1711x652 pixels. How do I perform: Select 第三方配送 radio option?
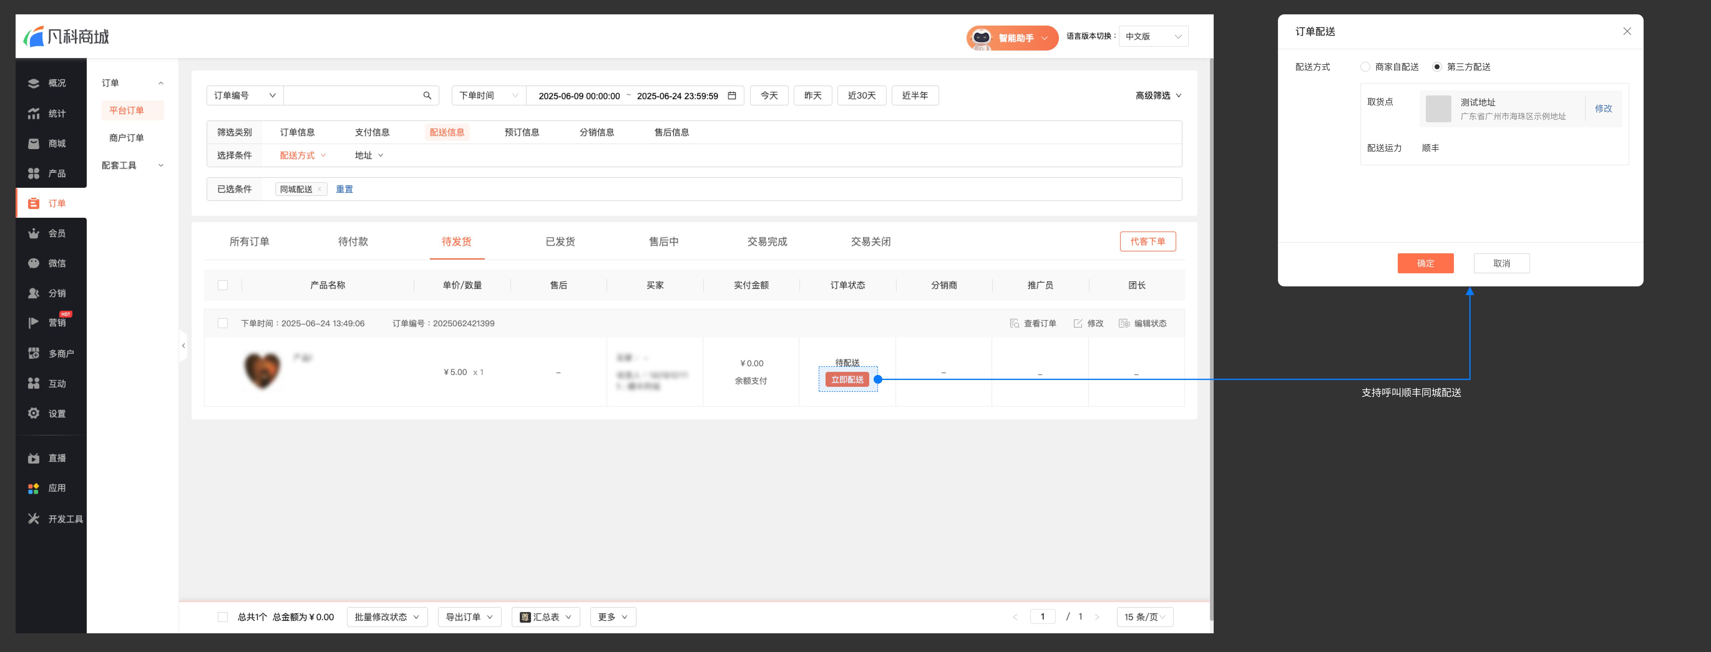(x=1437, y=67)
